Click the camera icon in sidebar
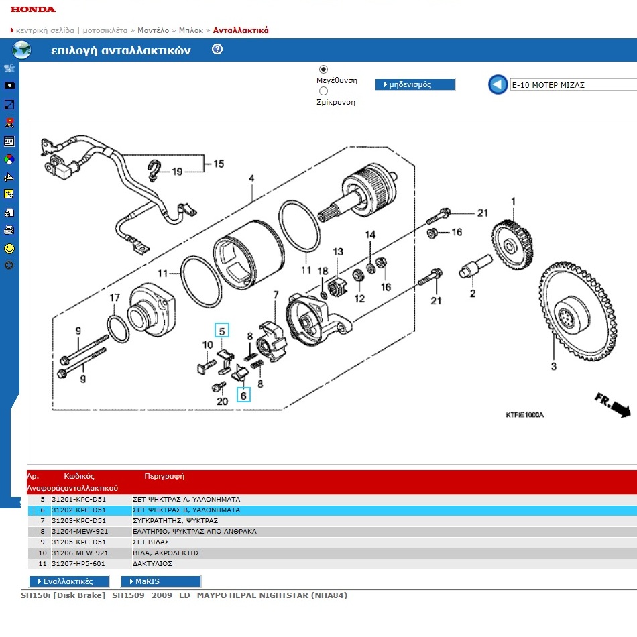The image size is (637, 637). 9,86
